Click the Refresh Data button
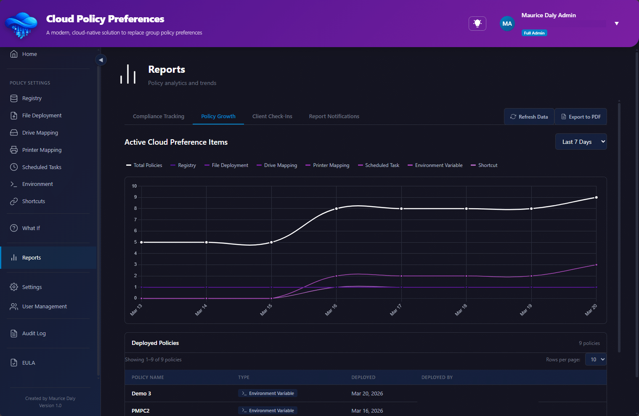Viewport: 639px width, 416px height. click(x=529, y=117)
